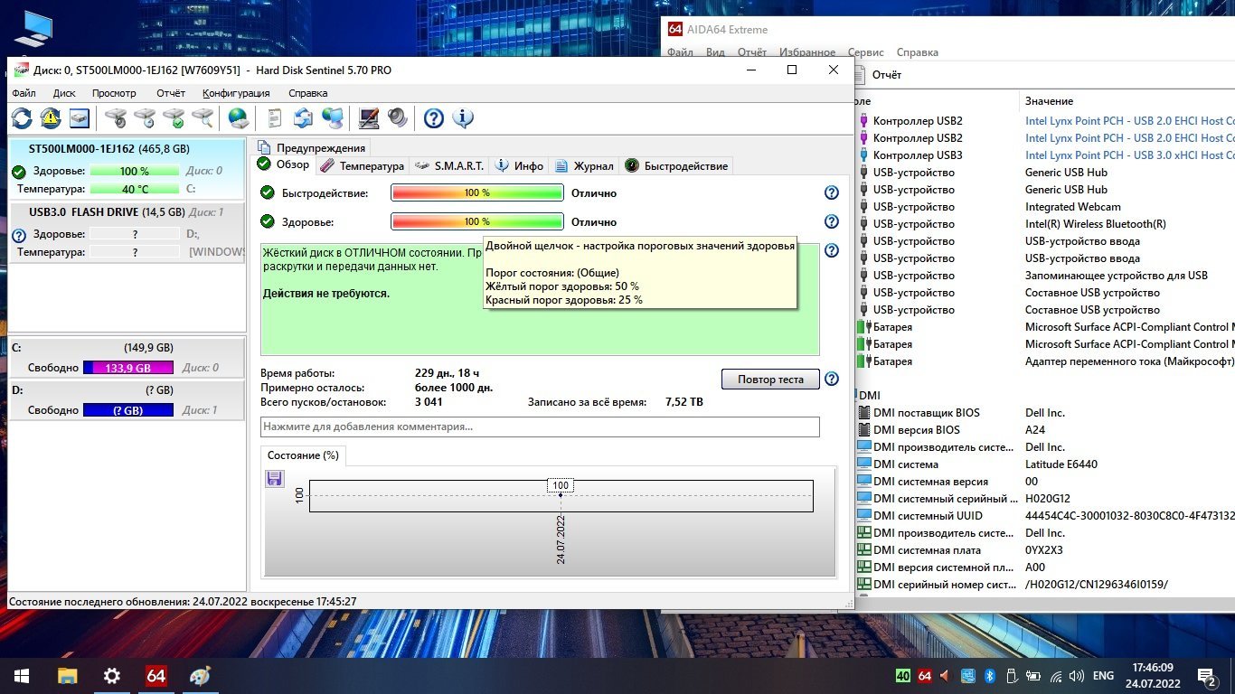
Task: Click the refresh arrows toolbar icon
Action: point(22,118)
